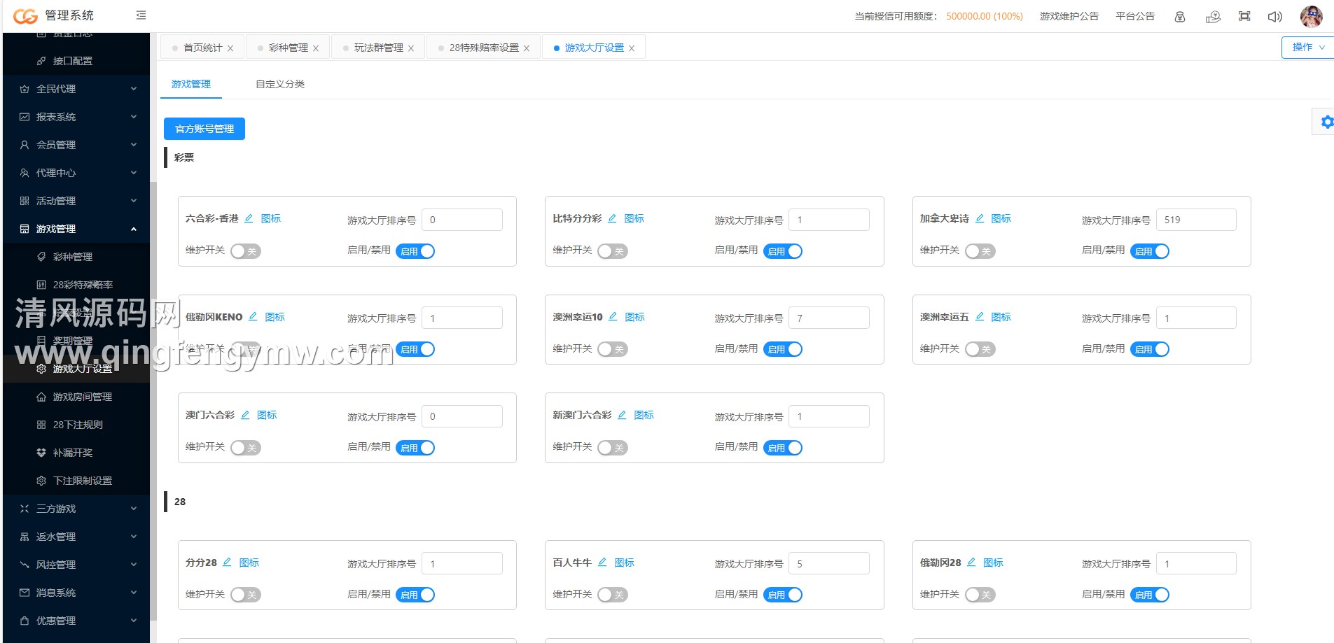Open 游戏房间管理 in the sidebar
Screen dimensions: 1334x643
pyautogui.click(x=82, y=397)
